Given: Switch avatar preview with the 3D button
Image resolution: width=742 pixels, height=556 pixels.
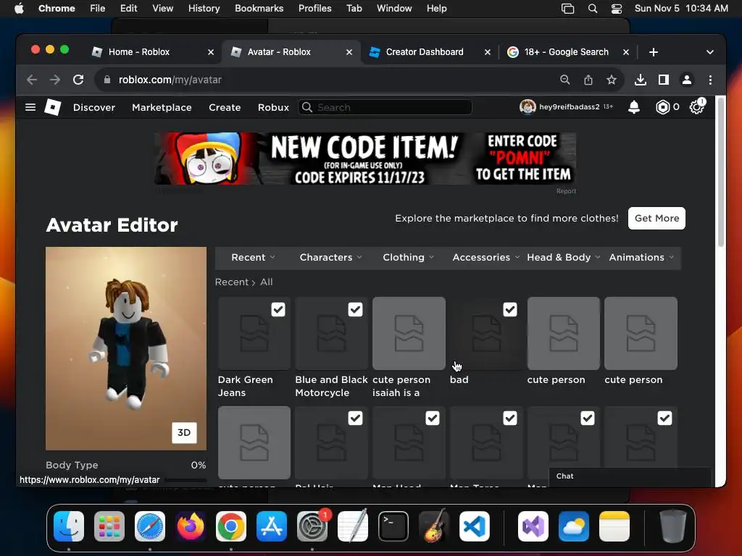Looking at the screenshot, I should coord(184,433).
